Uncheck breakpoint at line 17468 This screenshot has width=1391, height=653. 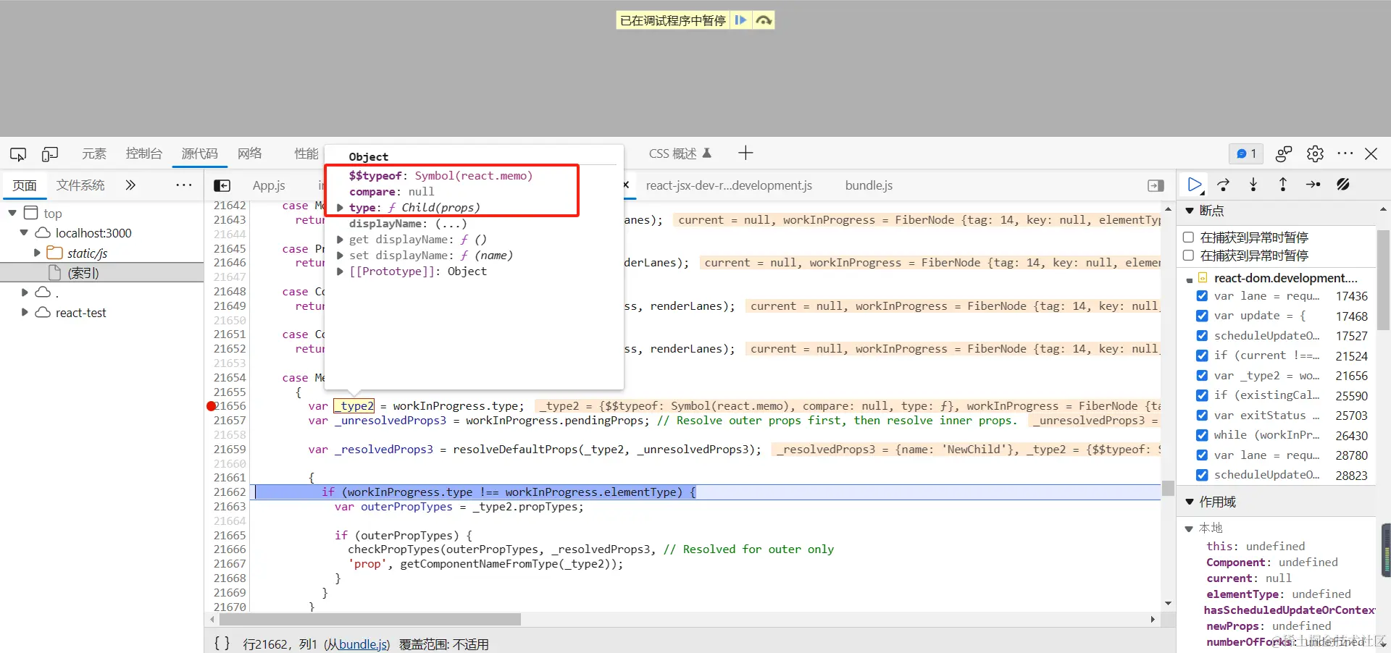pos(1202,316)
